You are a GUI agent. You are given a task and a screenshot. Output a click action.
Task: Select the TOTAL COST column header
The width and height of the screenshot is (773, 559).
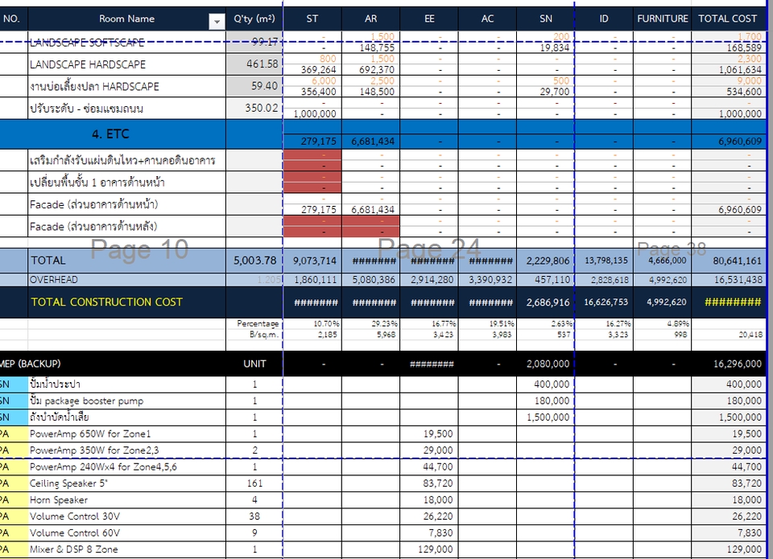[727, 18]
